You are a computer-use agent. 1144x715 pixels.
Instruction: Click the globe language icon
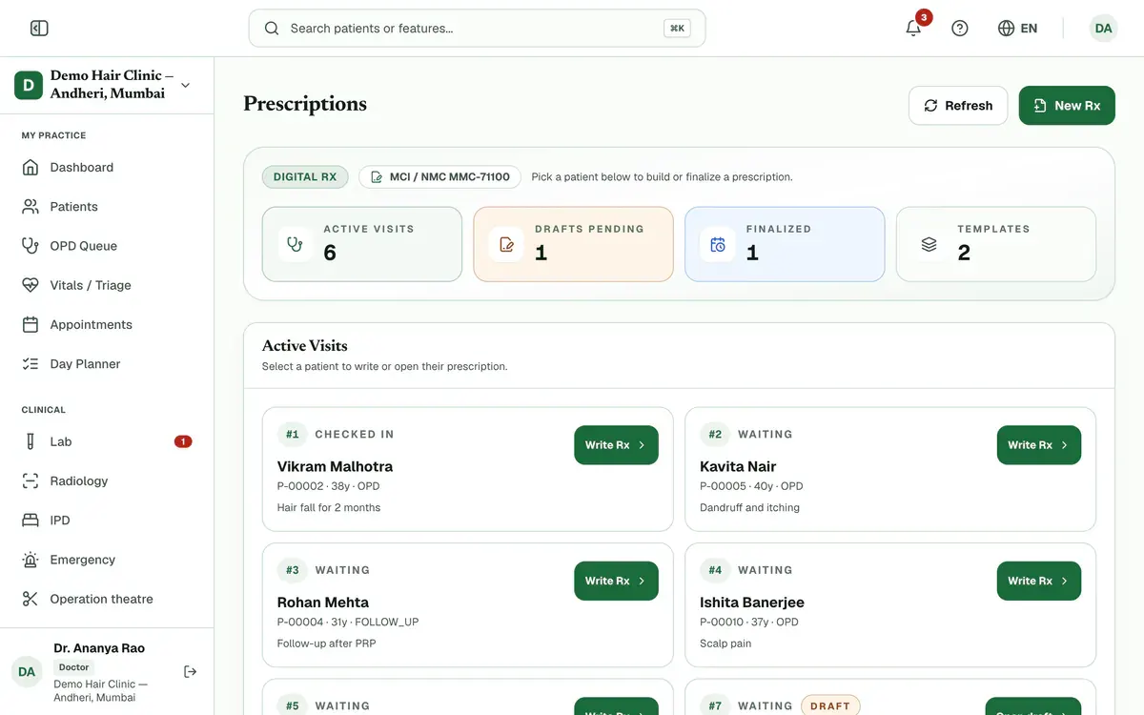pos(1006,29)
